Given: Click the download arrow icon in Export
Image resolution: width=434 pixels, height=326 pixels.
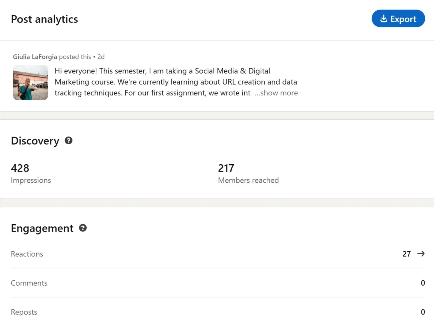Looking at the screenshot, I should click(384, 19).
